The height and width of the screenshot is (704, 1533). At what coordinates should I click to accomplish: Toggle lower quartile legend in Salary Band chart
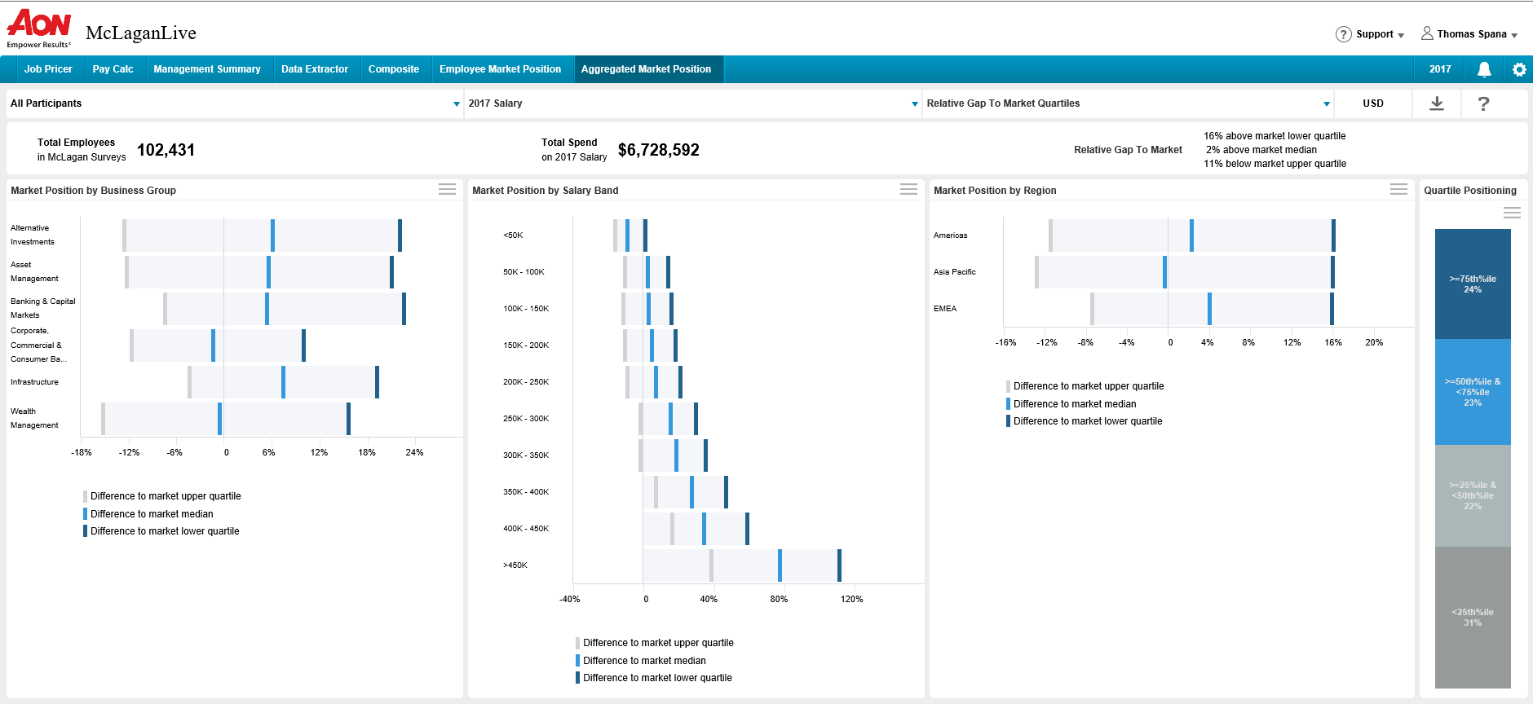coord(653,678)
